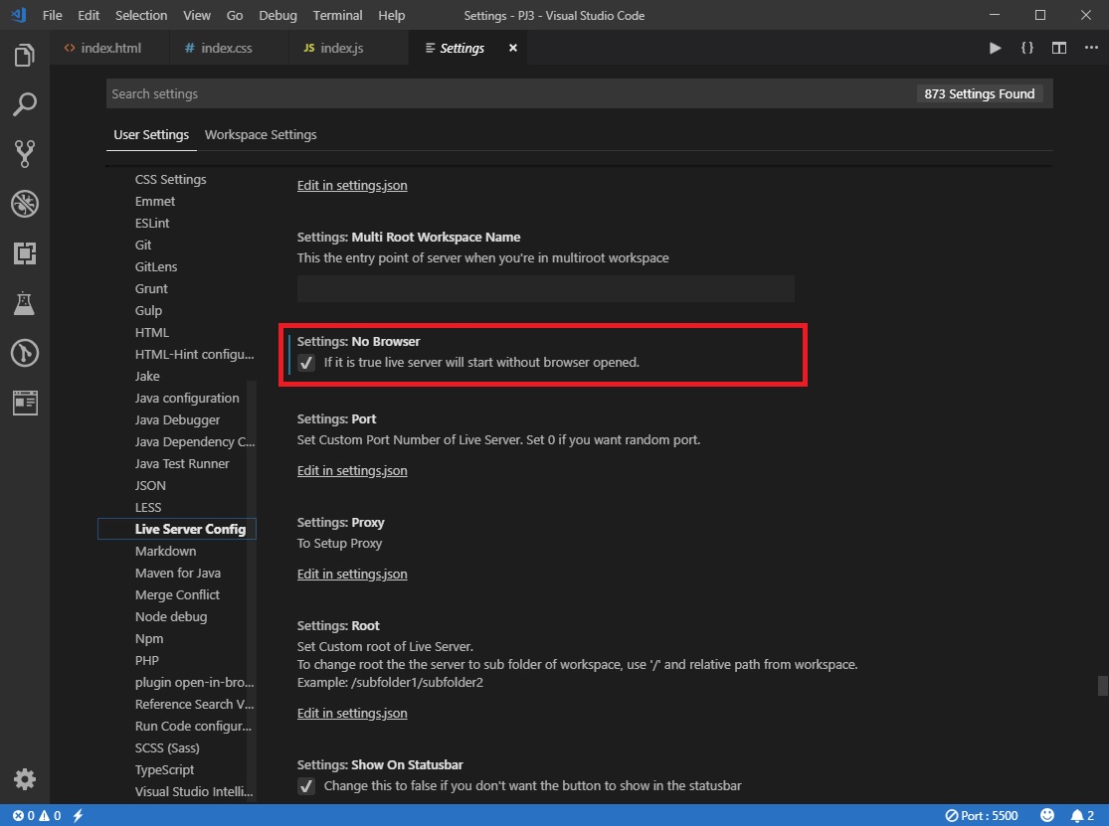Screen dimensions: 1109x826
Task: Select Markdown in the settings list
Action: pyautogui.click(x=165, y=551)
